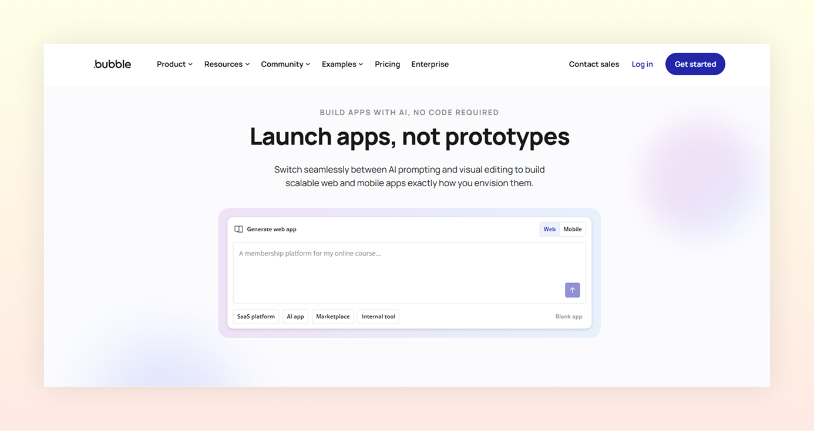The image size is (814, 431).
Task: Choose the SaaS platform suggestion
Action: (x=256, y=316)
